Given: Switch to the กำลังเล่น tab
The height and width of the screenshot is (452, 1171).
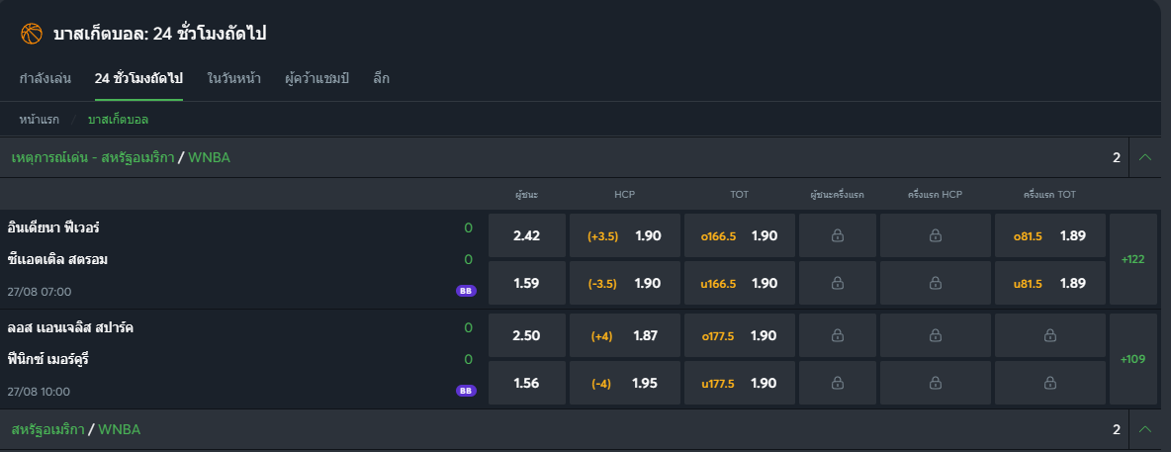Looking at the screenshot, I should [45, 78].
